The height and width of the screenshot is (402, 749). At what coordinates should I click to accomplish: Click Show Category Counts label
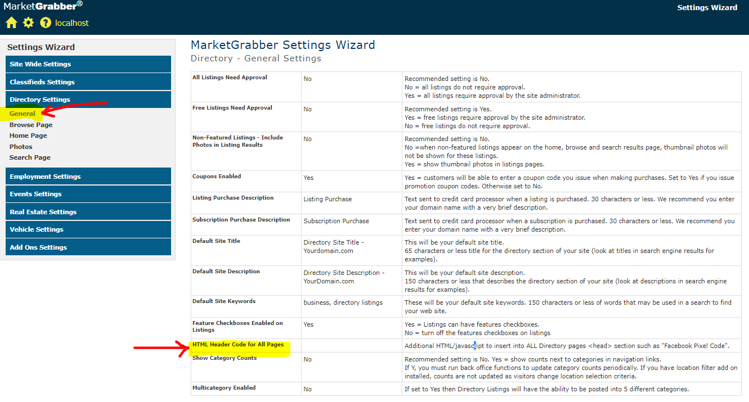[x=225, y=358]
